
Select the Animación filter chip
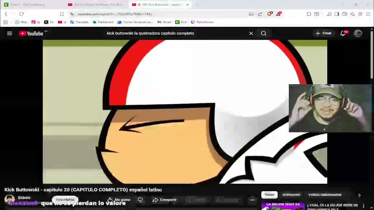291,195
